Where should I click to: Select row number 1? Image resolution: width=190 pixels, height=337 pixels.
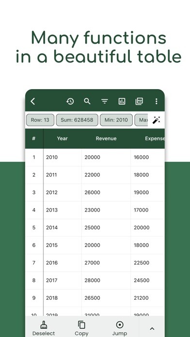coord(34,157)
